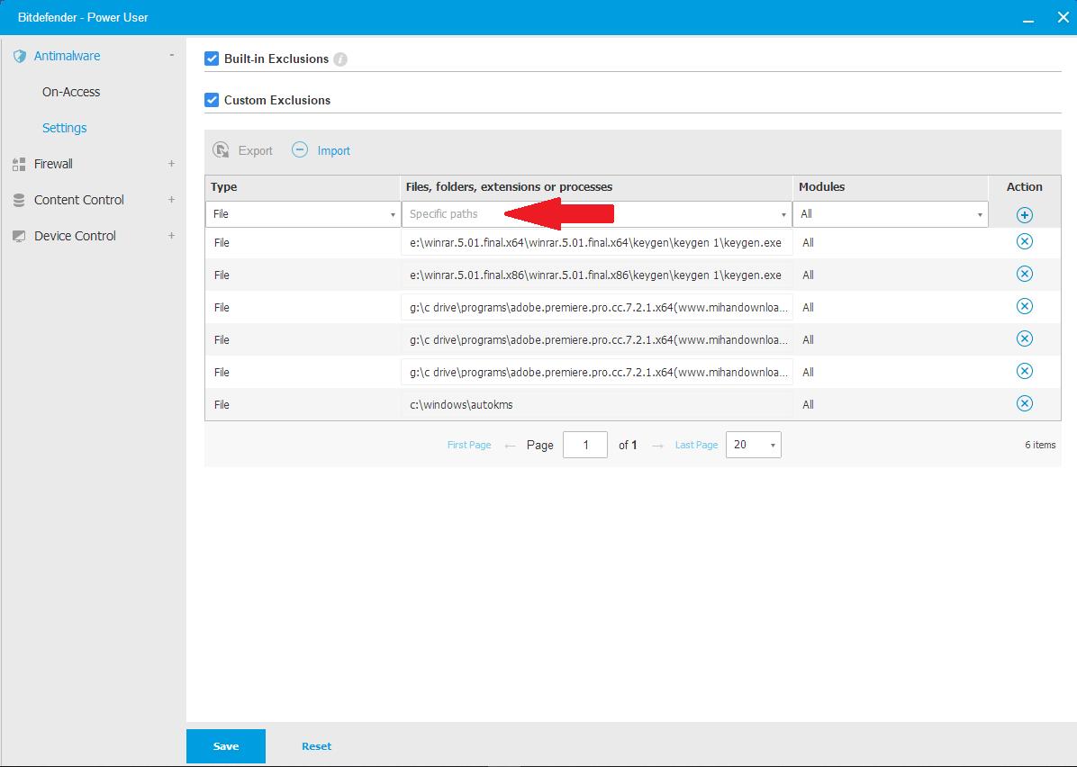
Task: Click the 6 items count label
Action: (1040, 445)
